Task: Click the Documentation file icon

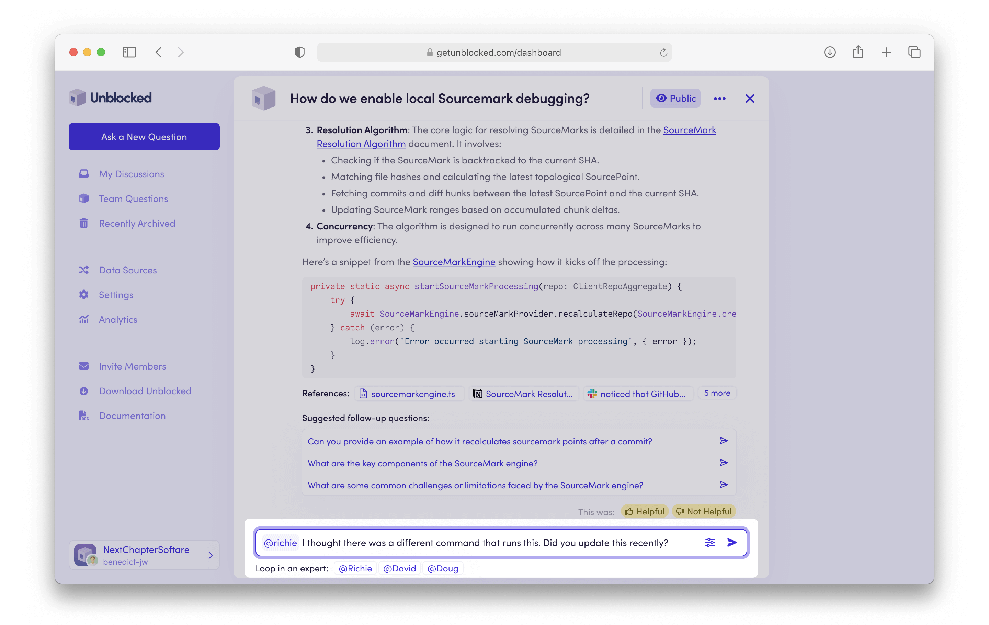Action: pyautogui.click(x=84, y=416)
